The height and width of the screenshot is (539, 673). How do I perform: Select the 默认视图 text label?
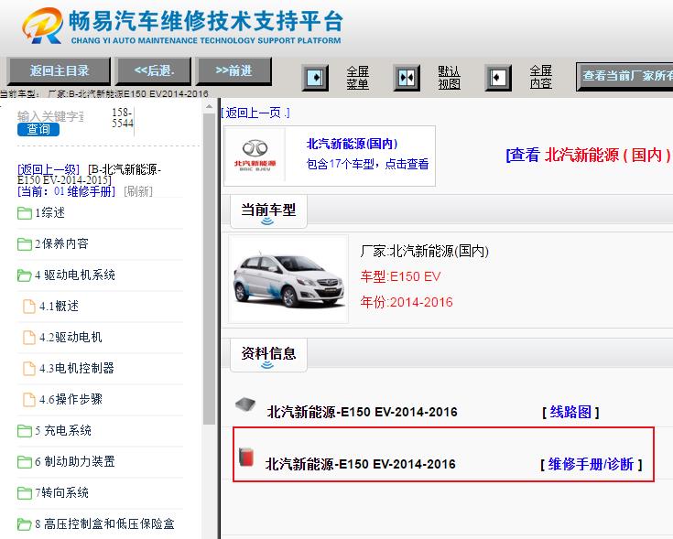click(x=449, y=78)
